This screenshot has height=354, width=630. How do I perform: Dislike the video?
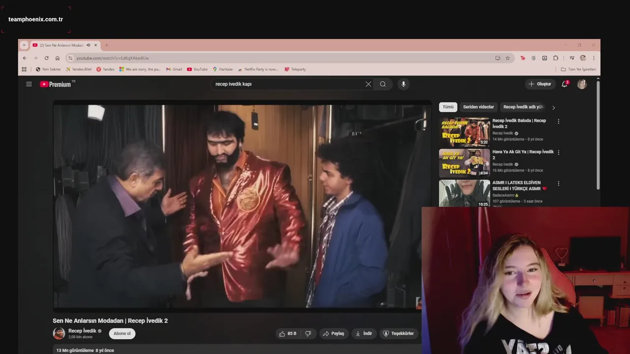coord(308,334)
